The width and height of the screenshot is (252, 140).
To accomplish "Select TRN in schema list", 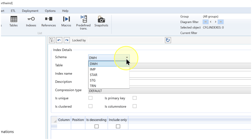I will click(x=109, y=86).
